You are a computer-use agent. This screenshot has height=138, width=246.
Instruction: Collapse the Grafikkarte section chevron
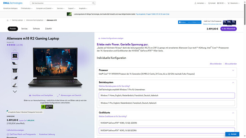(233, 113)
